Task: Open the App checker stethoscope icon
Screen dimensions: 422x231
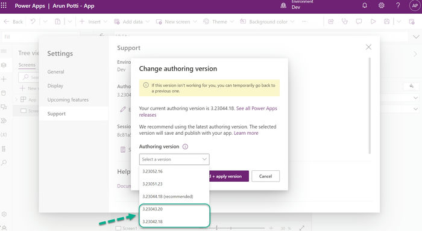Action: click(345, 22)
